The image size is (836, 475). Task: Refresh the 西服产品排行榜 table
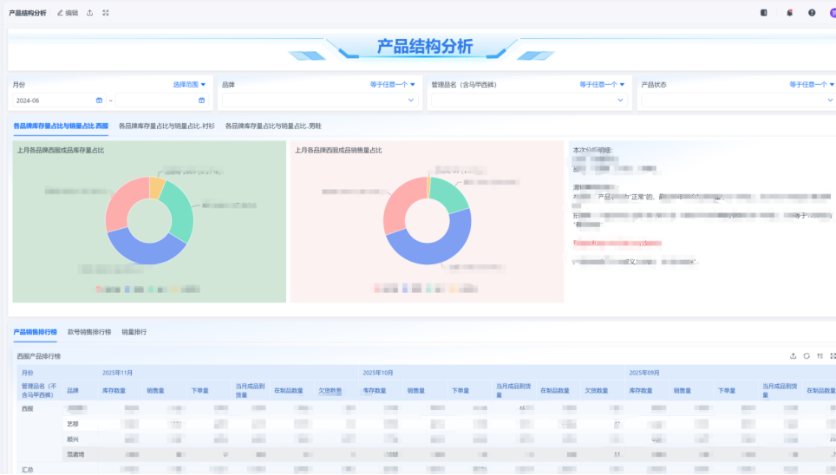pos(807,356)
